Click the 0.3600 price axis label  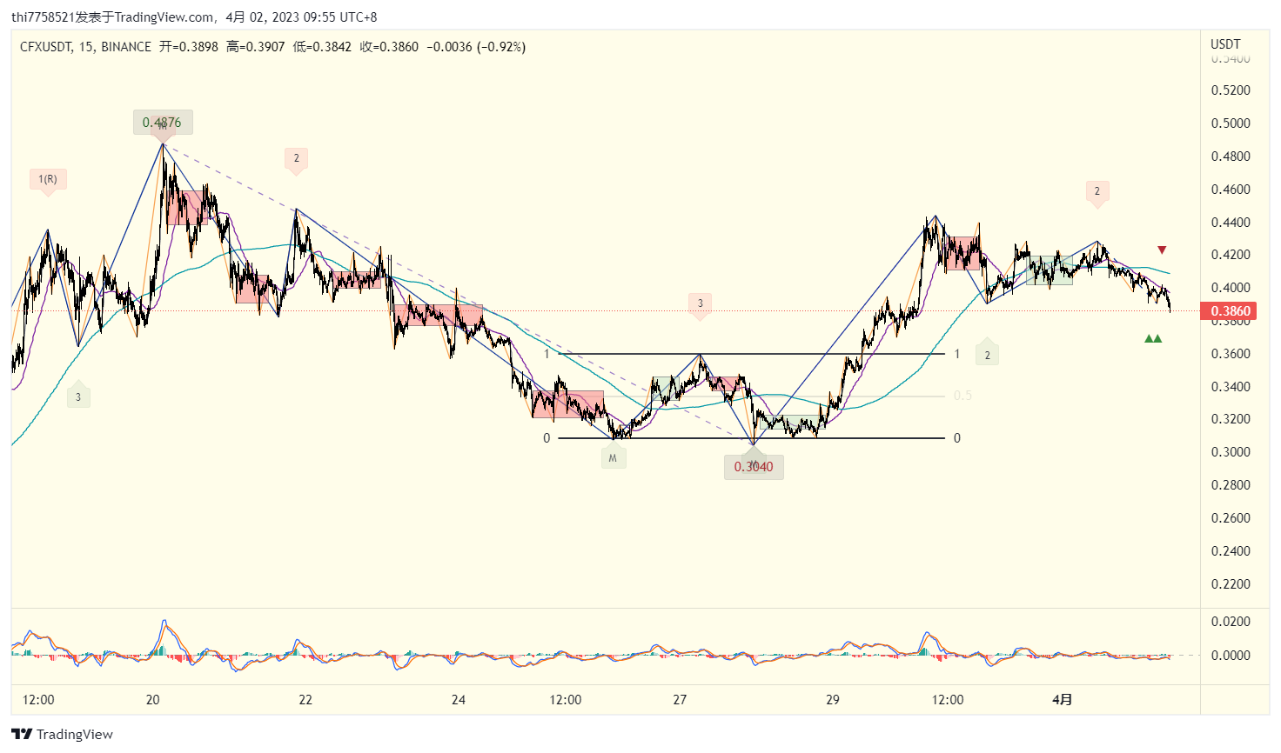(1231, 354)
